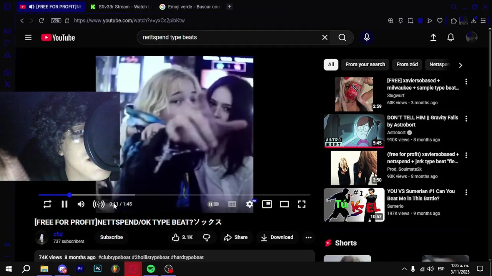The height and width of the screenshot is (276, 492).
Task: Go to YouTube home via logo
Action: pyautogui.click(x=58, y=38)
